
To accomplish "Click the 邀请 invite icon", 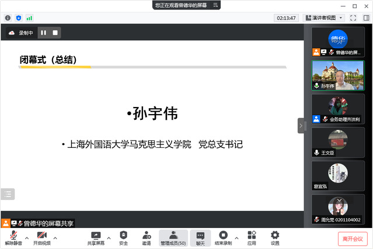I will pos(146,236).
